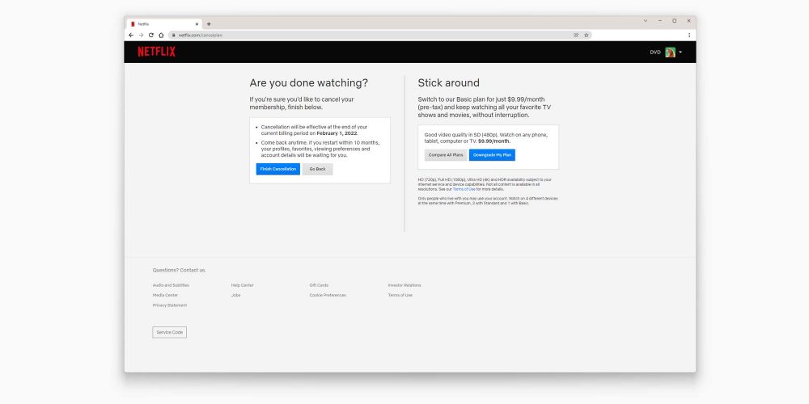
Task: Open a new browser tab
Action: click(209, 23)
